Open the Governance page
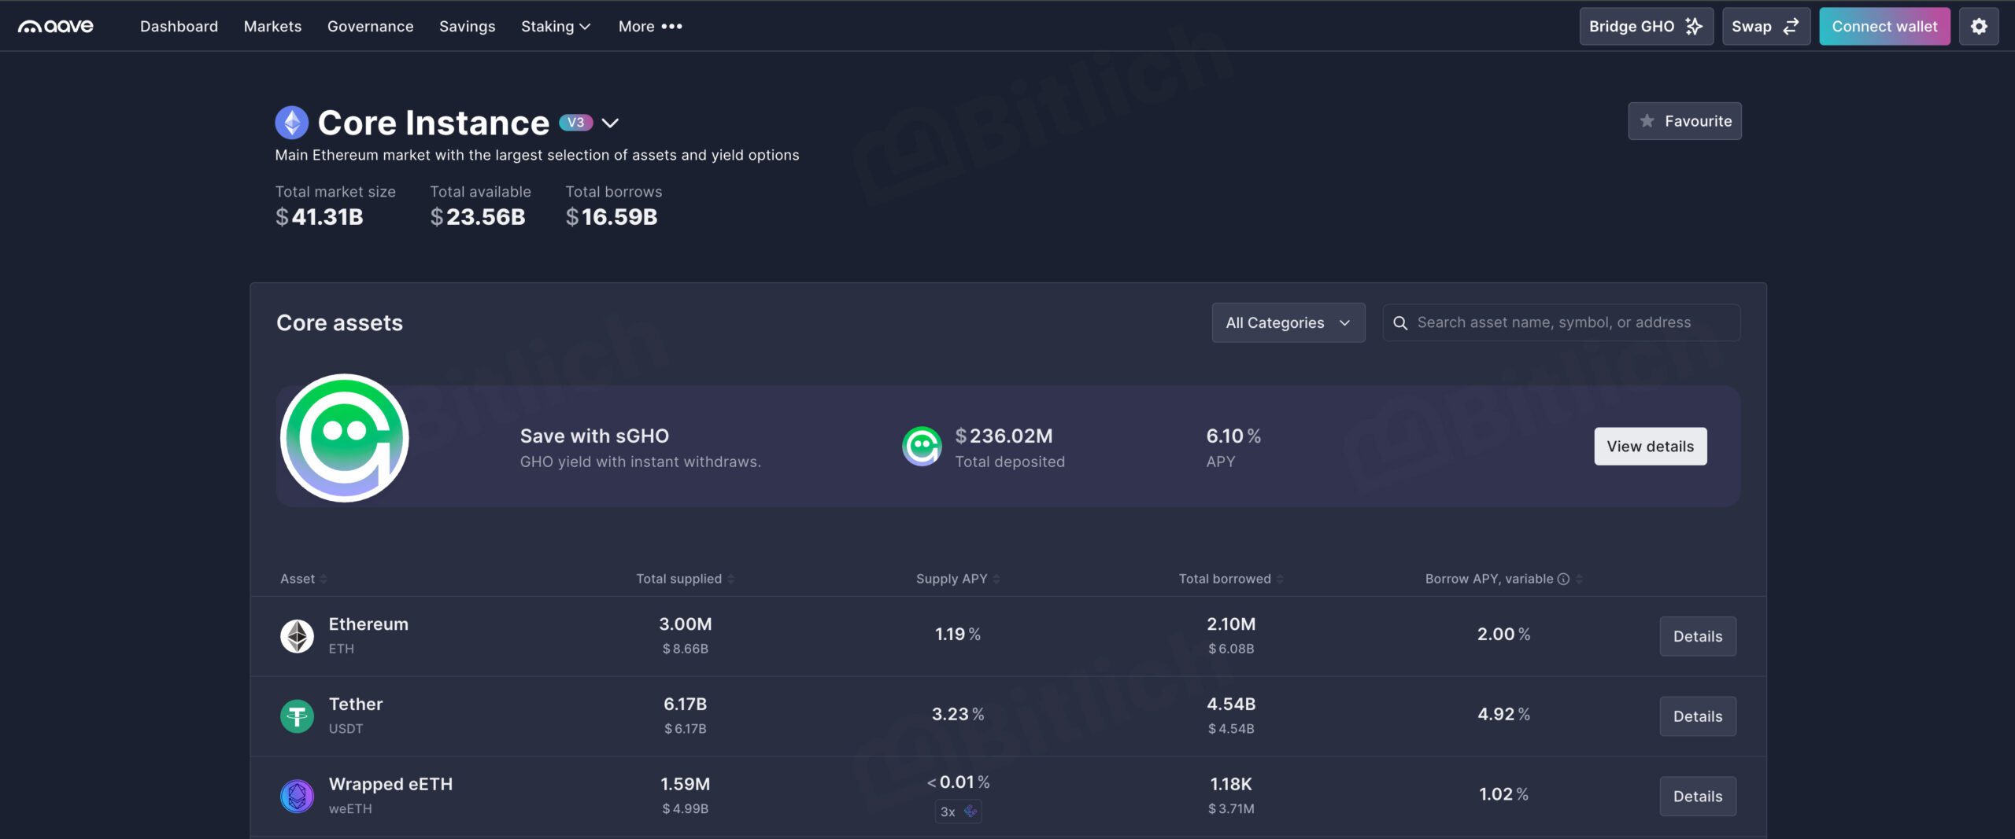 click(x=370, y=27)
